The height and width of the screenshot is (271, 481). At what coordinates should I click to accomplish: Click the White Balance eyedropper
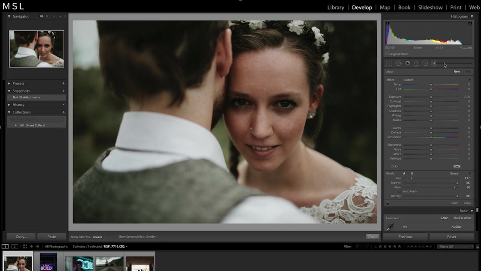(390, 227)
